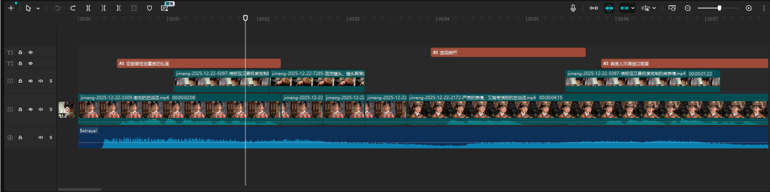Click the marker shield icon
The height and width of the screenshot is (192, 770).
click(149, 8)
